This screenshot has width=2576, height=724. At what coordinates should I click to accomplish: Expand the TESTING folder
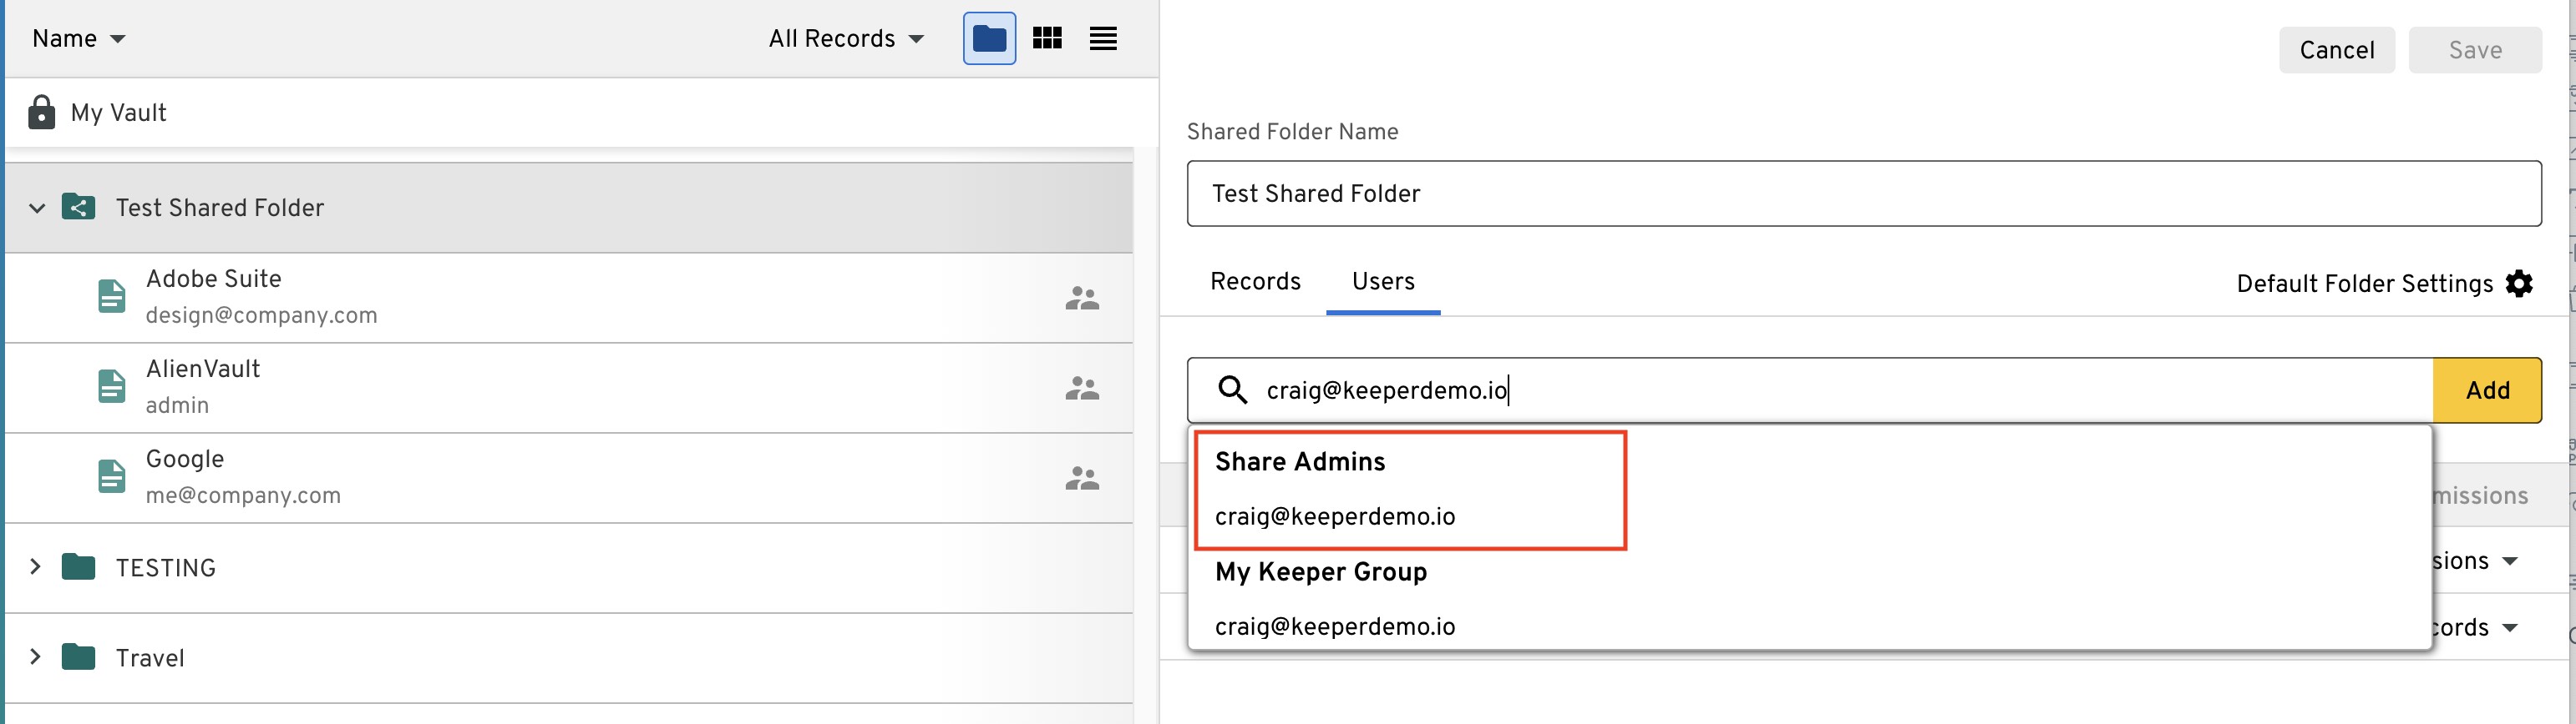click(x=36, y=567)
